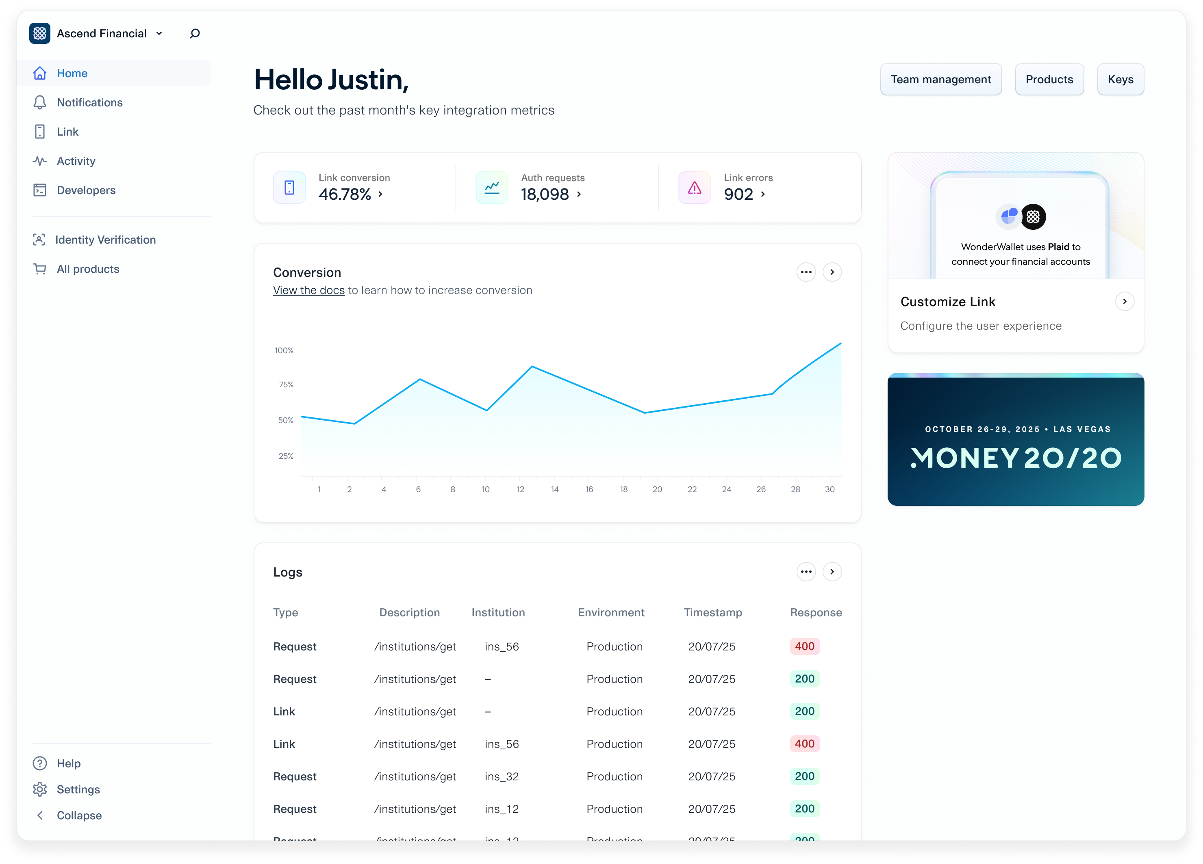Image resolution: width=1203 pixels, height=864 pixels.
Task: Click the Money 20/20 event banner
Action: point(1015,440)
